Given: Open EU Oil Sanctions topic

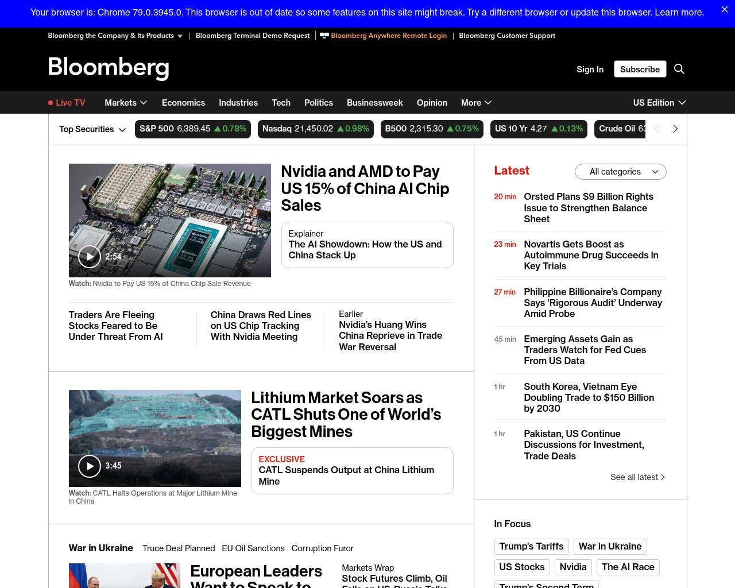Looking at the screenshot, I should click(253, 548).
